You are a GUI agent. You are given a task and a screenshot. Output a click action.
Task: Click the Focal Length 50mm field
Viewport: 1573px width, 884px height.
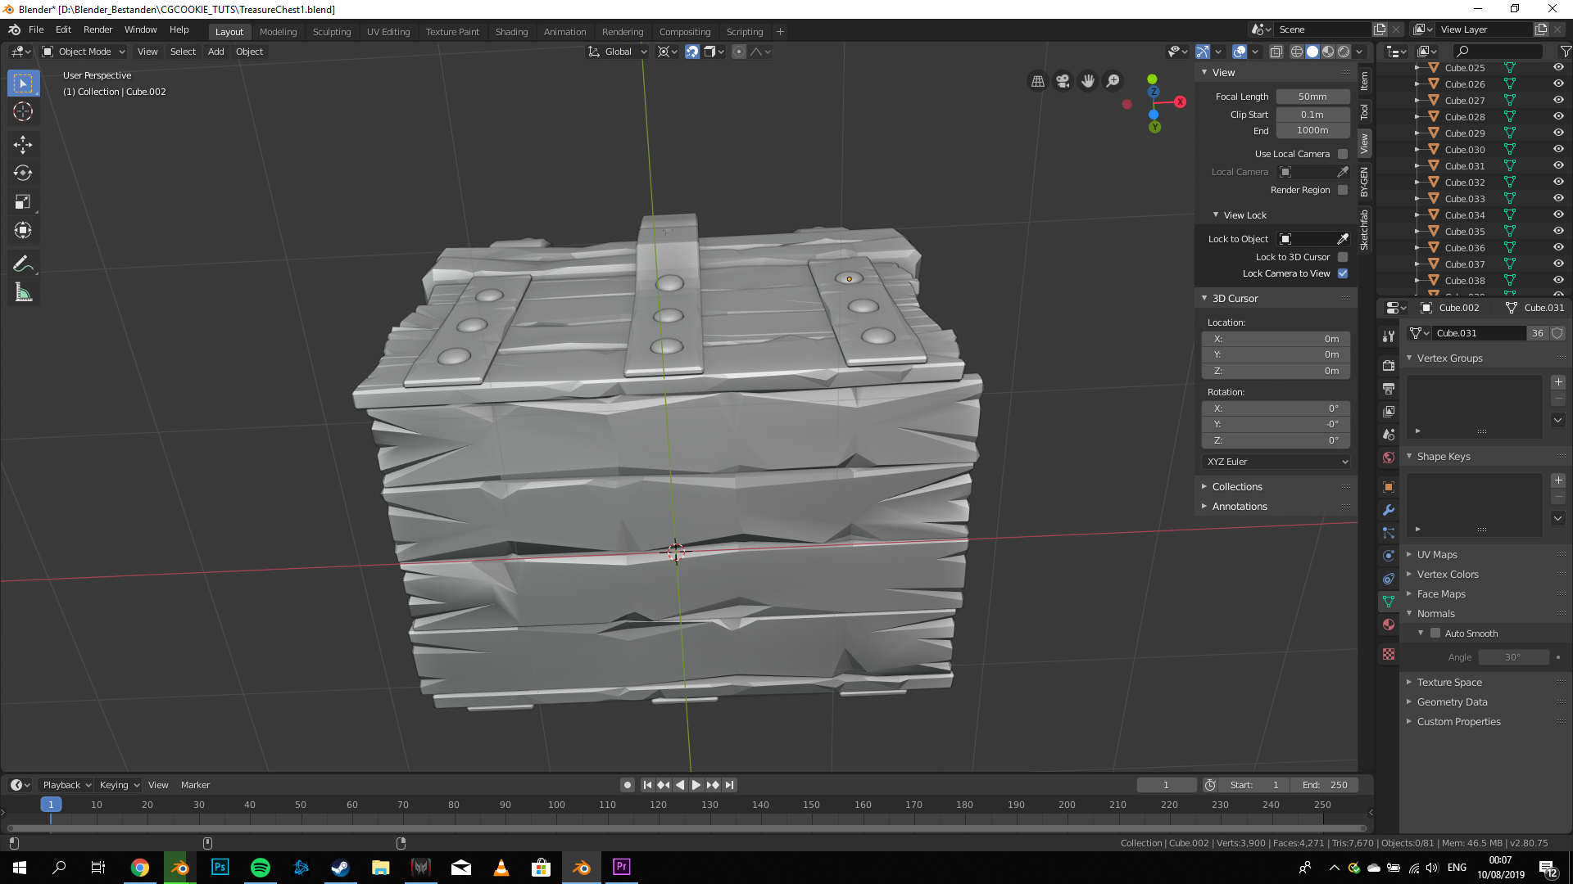(x=1312, y=97)
